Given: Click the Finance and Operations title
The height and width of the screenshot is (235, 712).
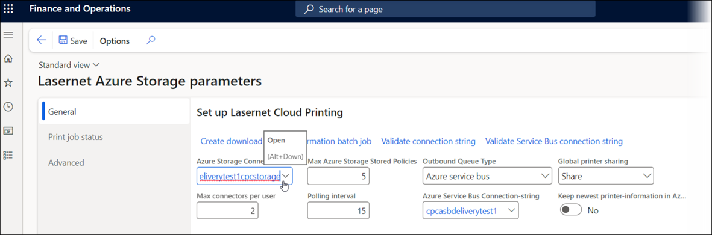Looking at the screenshot, I should pyautogui.click(x=80, y=8).
